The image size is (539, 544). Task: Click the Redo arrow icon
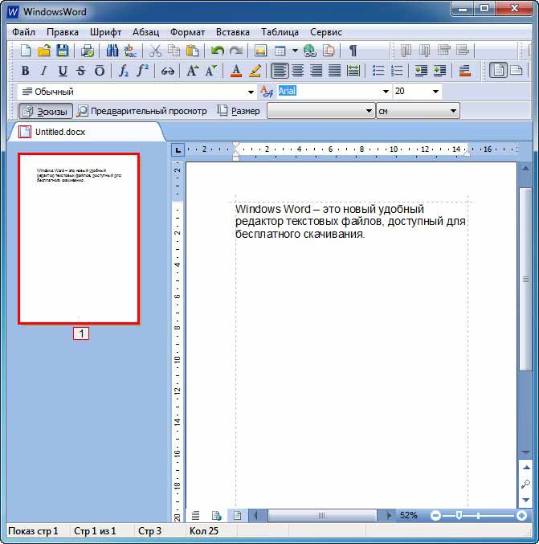click(x=236, y=51)
